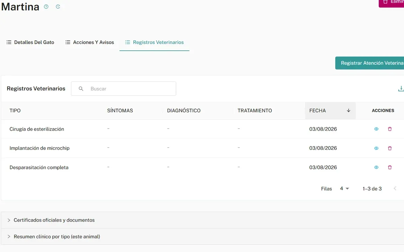The height and width of the screenshot is (252, 404).
Task: Click the Registrar Atención Veterinaria button
Action: click(370, 63)
